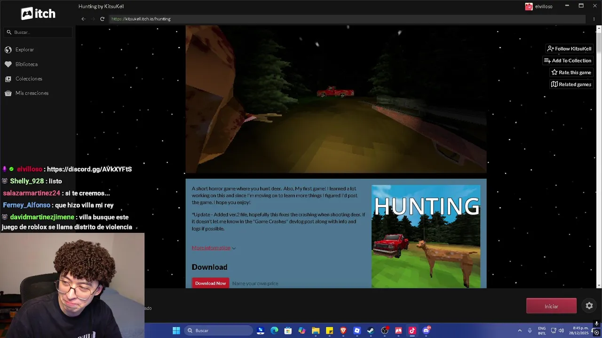
Task: Go forward with the forward arrow
Action: (x=93, y=19)
